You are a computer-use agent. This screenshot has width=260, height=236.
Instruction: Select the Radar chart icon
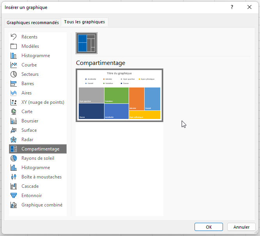point(14,140)
